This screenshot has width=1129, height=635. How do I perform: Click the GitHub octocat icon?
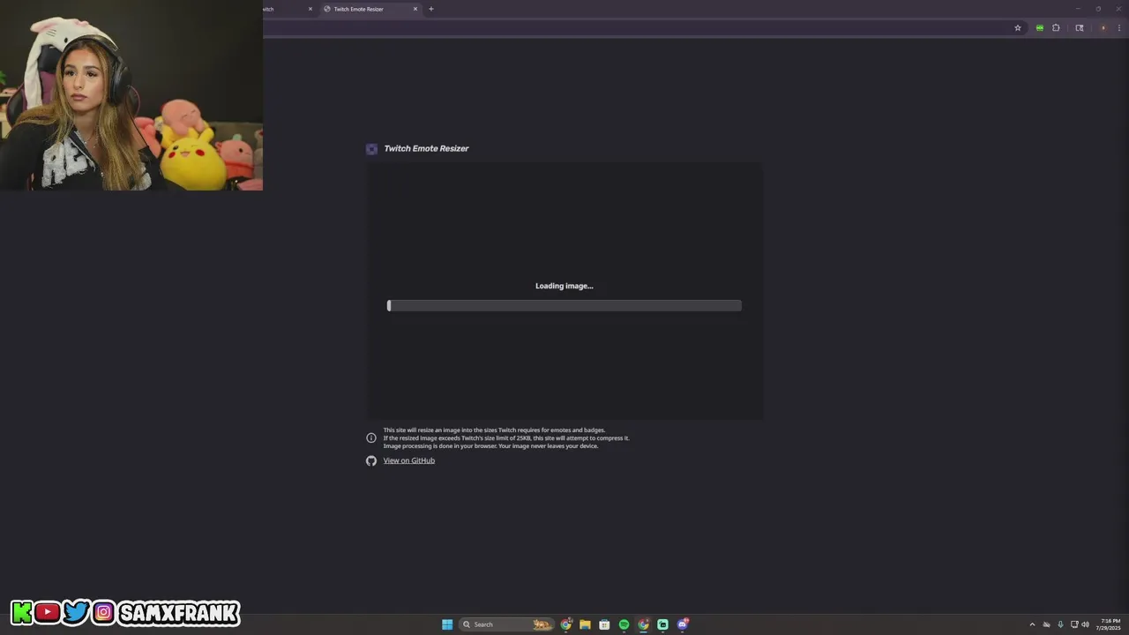pyautogui.click(x=371, y=460)
